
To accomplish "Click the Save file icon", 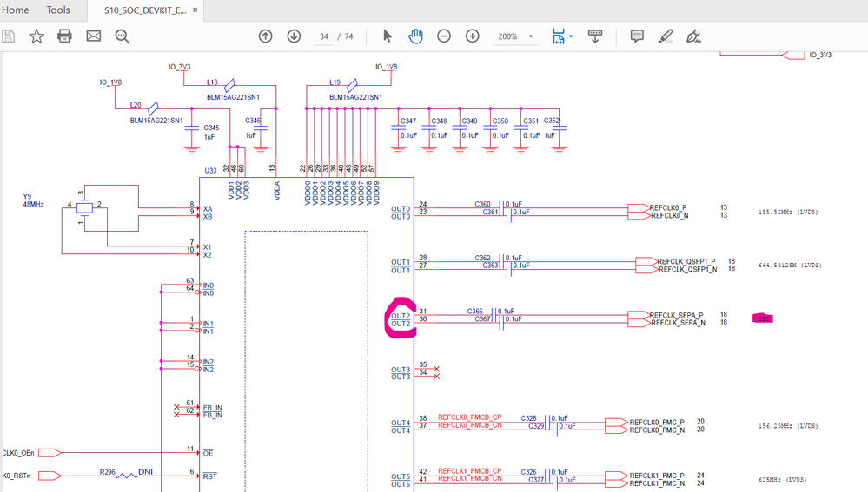I will point(8,36).
